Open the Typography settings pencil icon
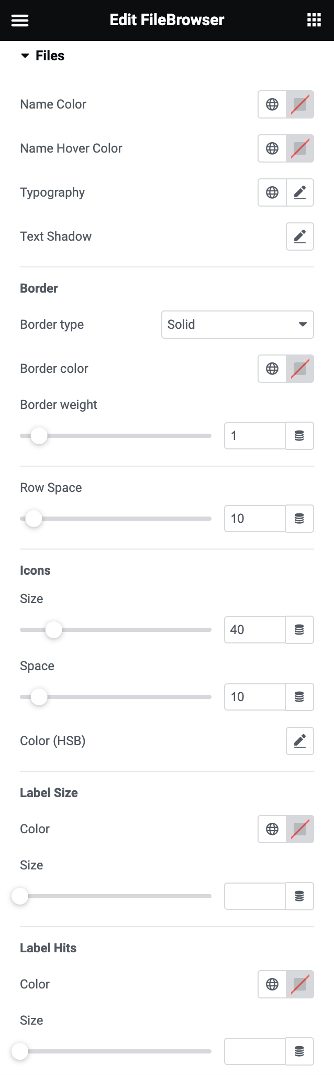The image size is (334, 1075). pos(299,192)
